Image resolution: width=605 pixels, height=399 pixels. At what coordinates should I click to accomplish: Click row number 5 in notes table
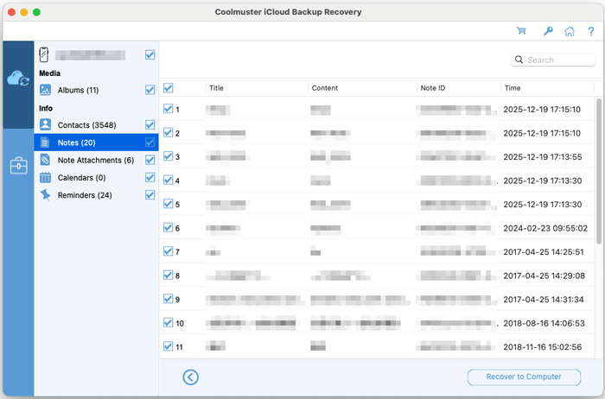pyautogui.click(x=377, y=205)
